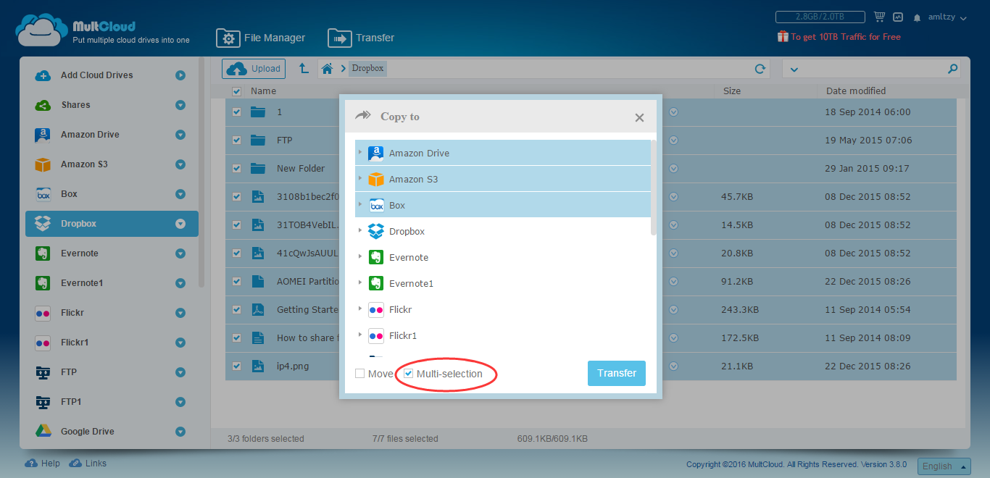Screen dimensions: 990x478
Task: Click the refresh icon in path bar
Action: pyautogui.click(x=760, y=69)
